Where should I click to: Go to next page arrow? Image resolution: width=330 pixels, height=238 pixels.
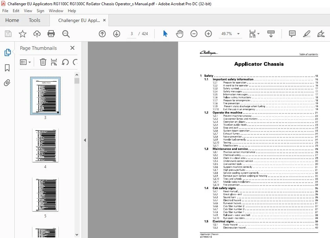(x=117, y=34)
